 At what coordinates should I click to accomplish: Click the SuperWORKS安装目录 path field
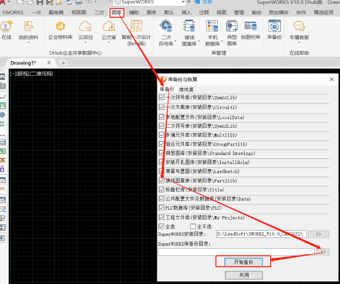click(261, 234)
